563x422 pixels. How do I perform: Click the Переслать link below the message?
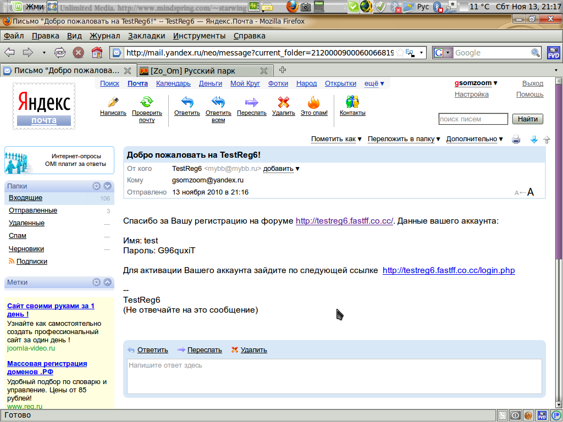(x=205, y=350)
